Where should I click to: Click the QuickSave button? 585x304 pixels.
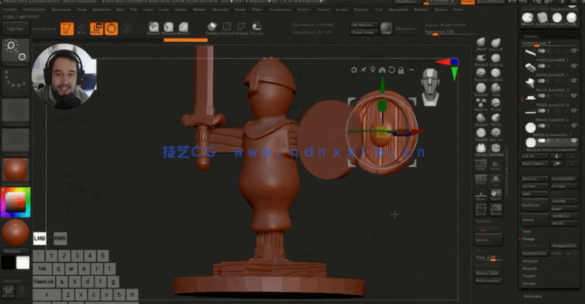[x=406, y=2]
